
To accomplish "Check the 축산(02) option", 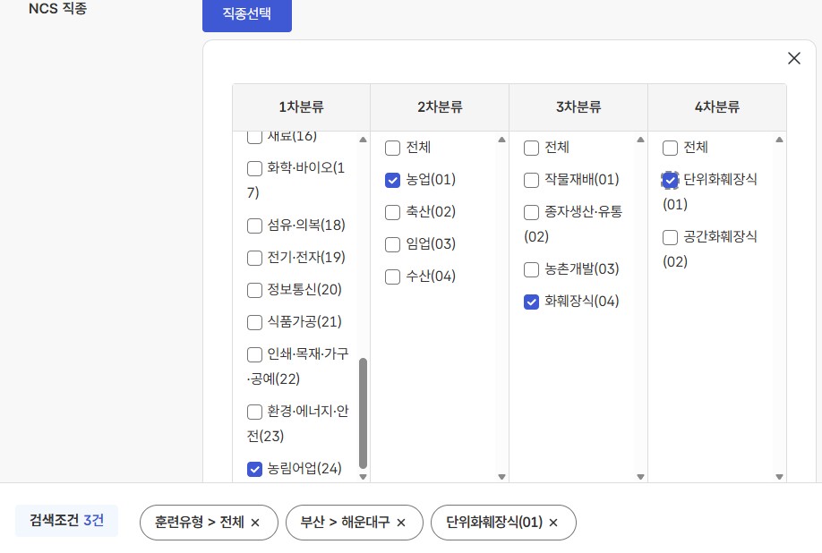I will [x=393, y=212].
